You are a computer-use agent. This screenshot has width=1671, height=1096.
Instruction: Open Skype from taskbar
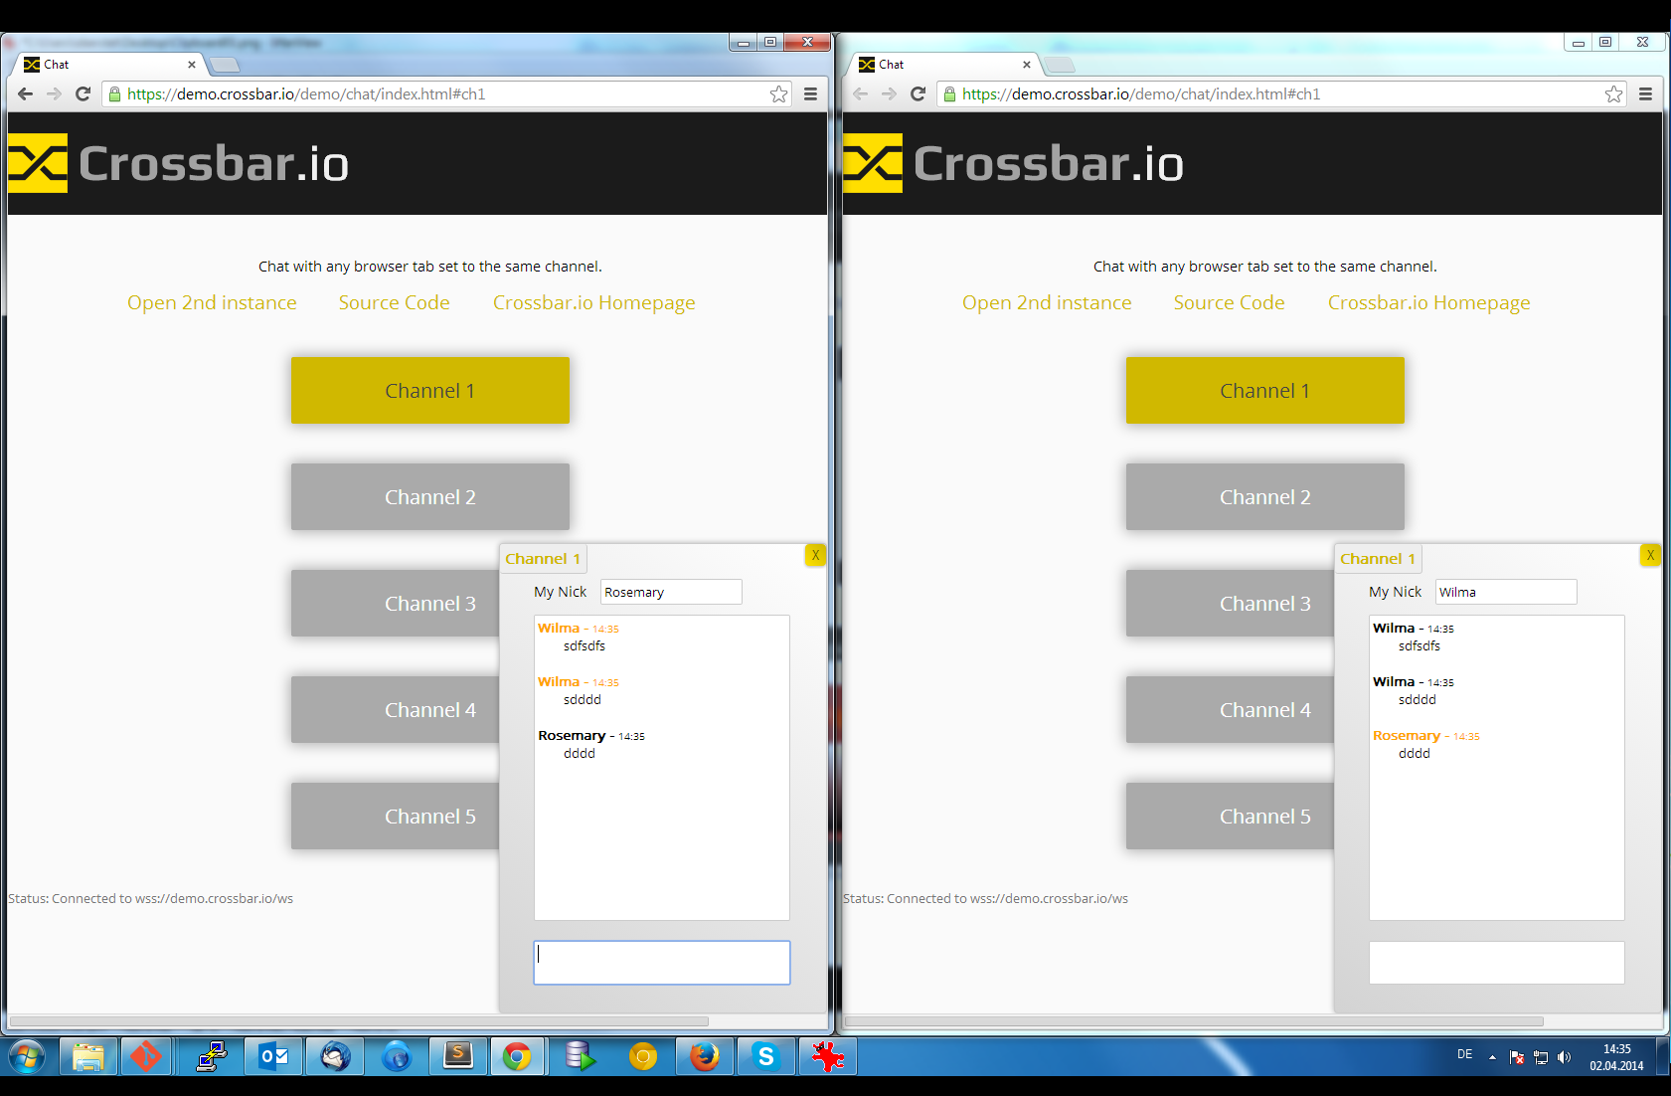point(765,1056)
